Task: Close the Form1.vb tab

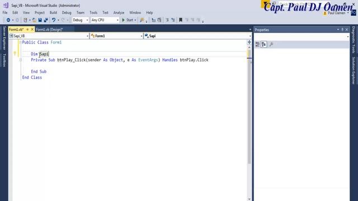Action: click(x=32, y=30)
